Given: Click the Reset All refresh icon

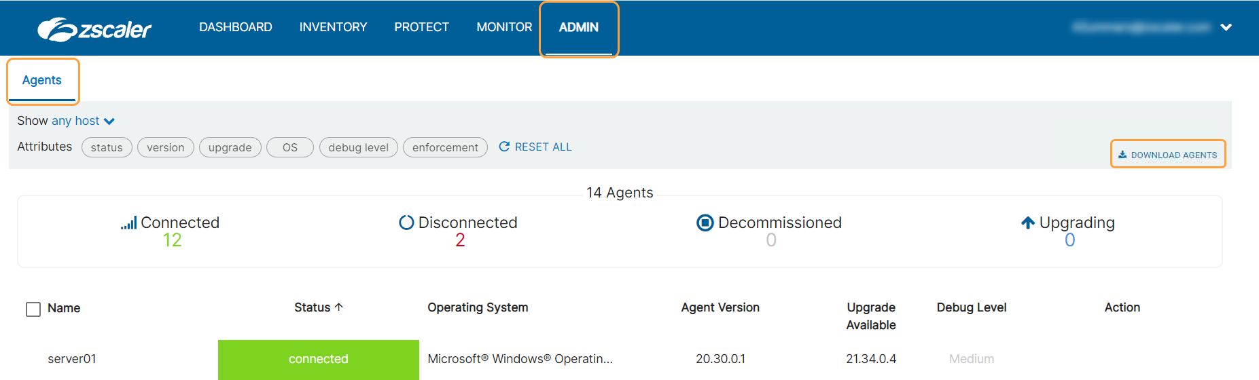Looking at the screenshot, I should tap(504, 147).
